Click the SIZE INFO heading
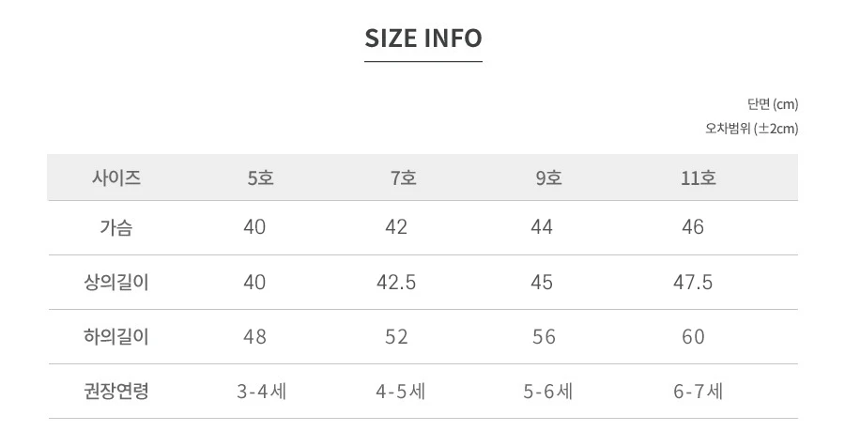This screenshot has width=845, height=431. pyautogui.click(x=423, y=38)
